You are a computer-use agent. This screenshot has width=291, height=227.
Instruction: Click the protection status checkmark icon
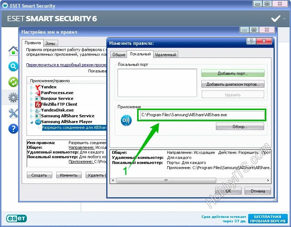(276, 18)
